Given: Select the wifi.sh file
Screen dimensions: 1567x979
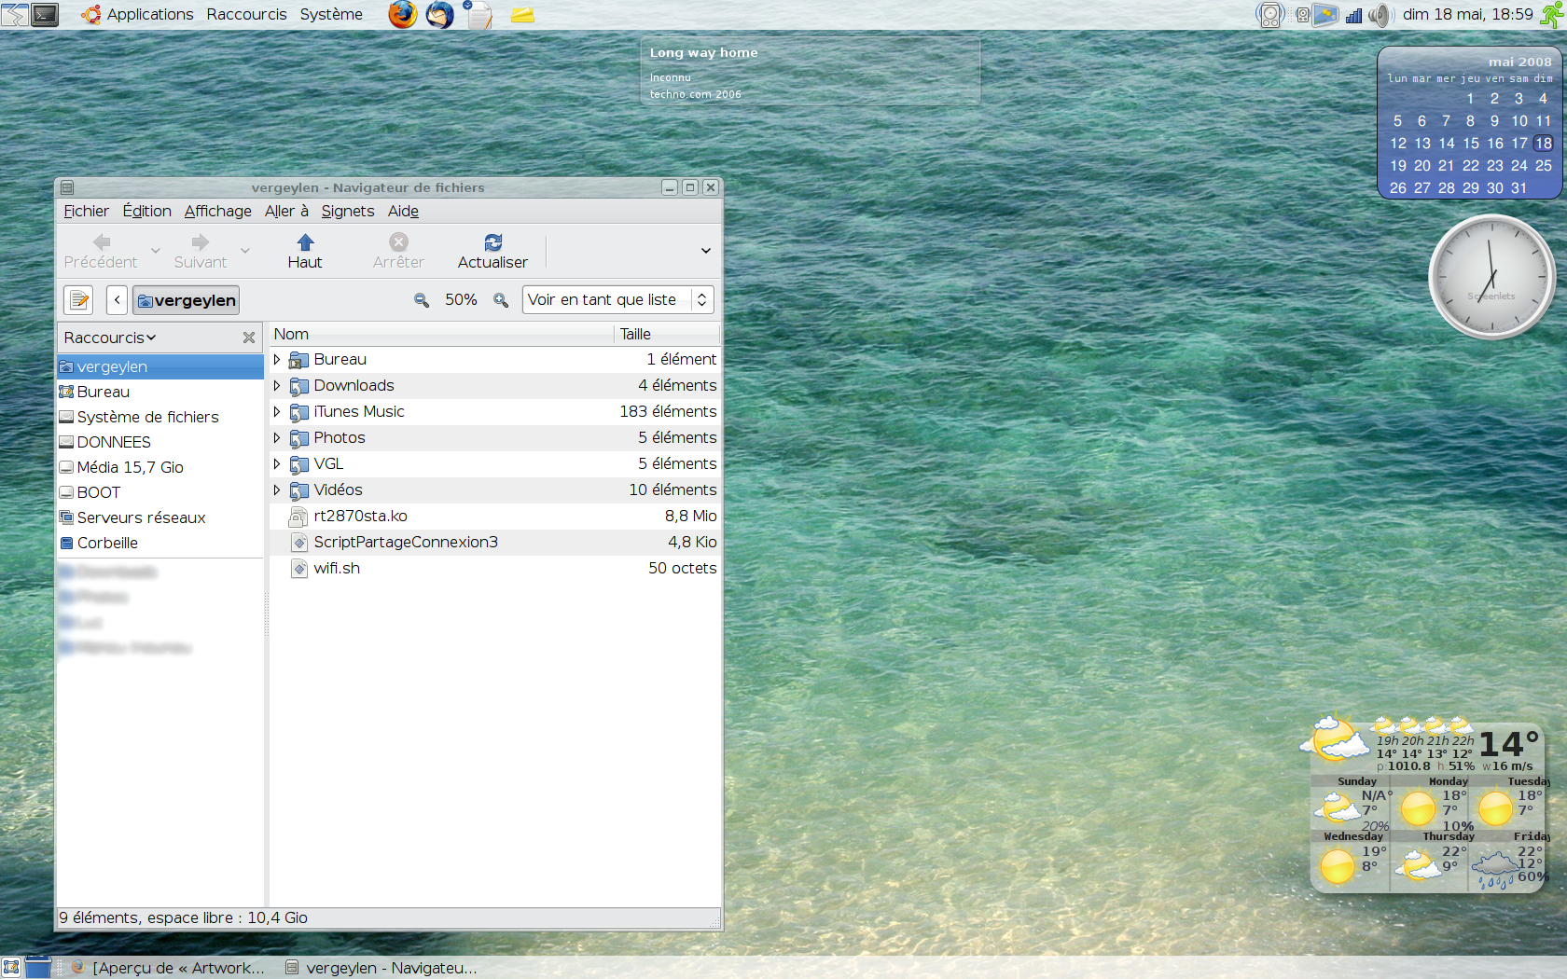Looking at the screenshot, I should (x=337, y=568).
